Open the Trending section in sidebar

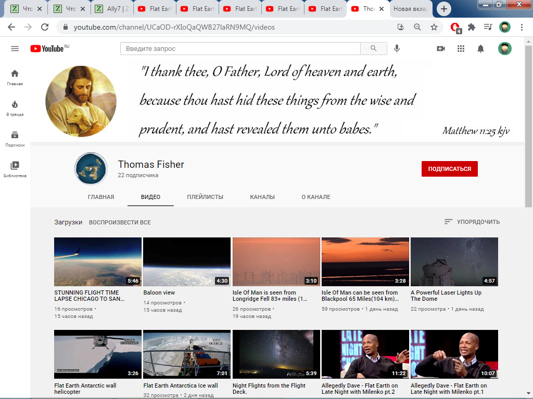15,108
